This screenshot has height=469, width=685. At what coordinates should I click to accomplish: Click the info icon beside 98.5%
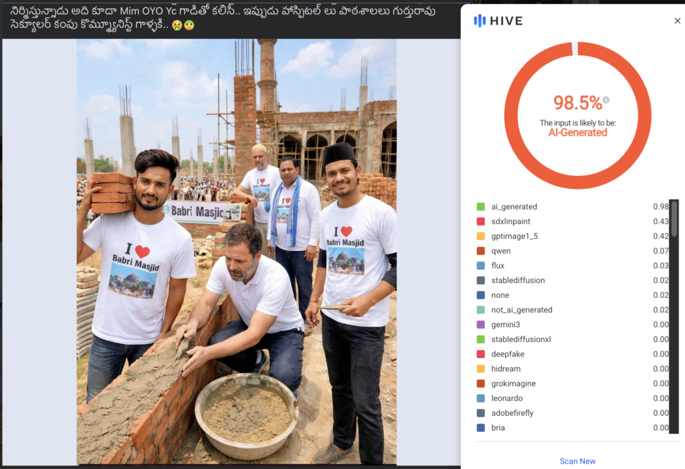point(606,100)
